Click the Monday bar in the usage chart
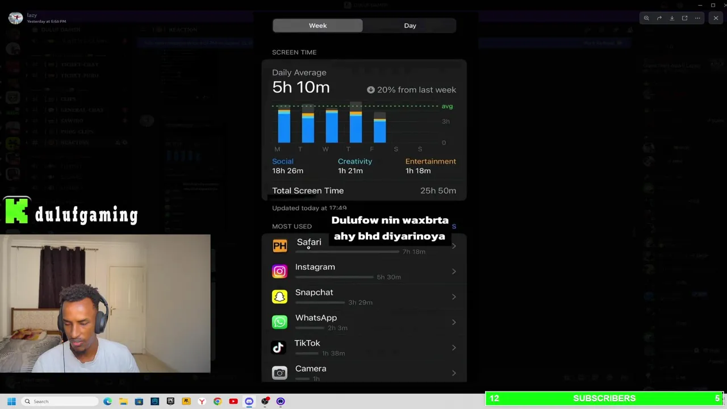The width and height of the screenshot is (727, 409). pos(284,126)
